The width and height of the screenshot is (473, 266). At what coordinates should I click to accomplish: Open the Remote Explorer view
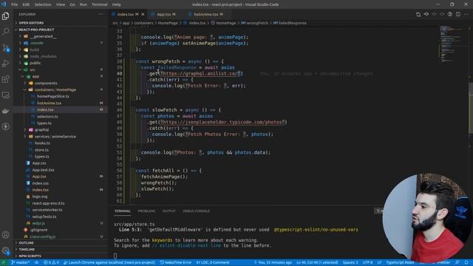6,95
